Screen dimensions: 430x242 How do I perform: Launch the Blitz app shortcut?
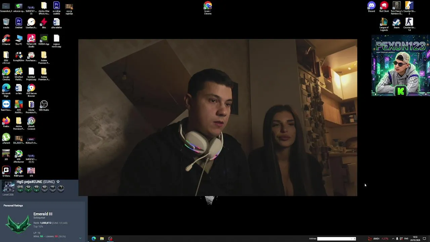44,23
